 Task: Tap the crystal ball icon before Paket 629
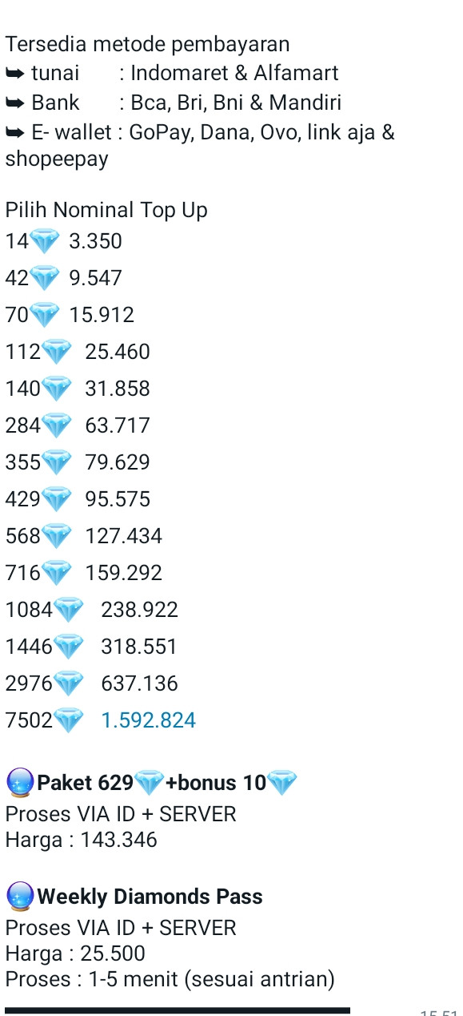(20, 783)
